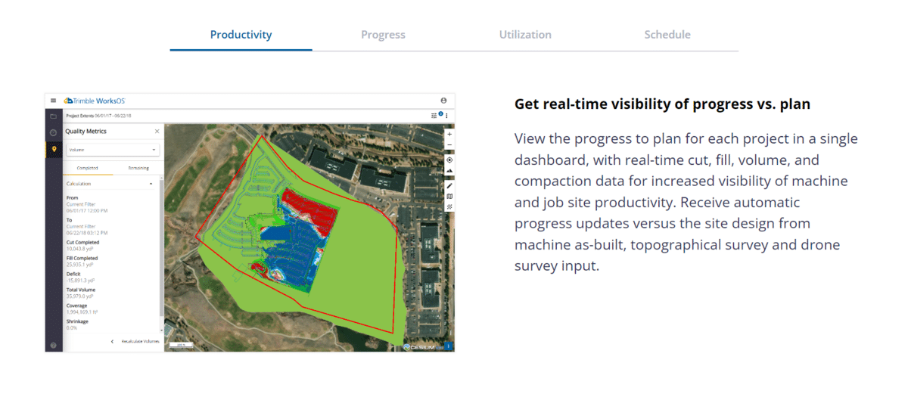This screenshot has height=397, width=908.
Task: Click the user account profile icon
Action: (443, 101)
